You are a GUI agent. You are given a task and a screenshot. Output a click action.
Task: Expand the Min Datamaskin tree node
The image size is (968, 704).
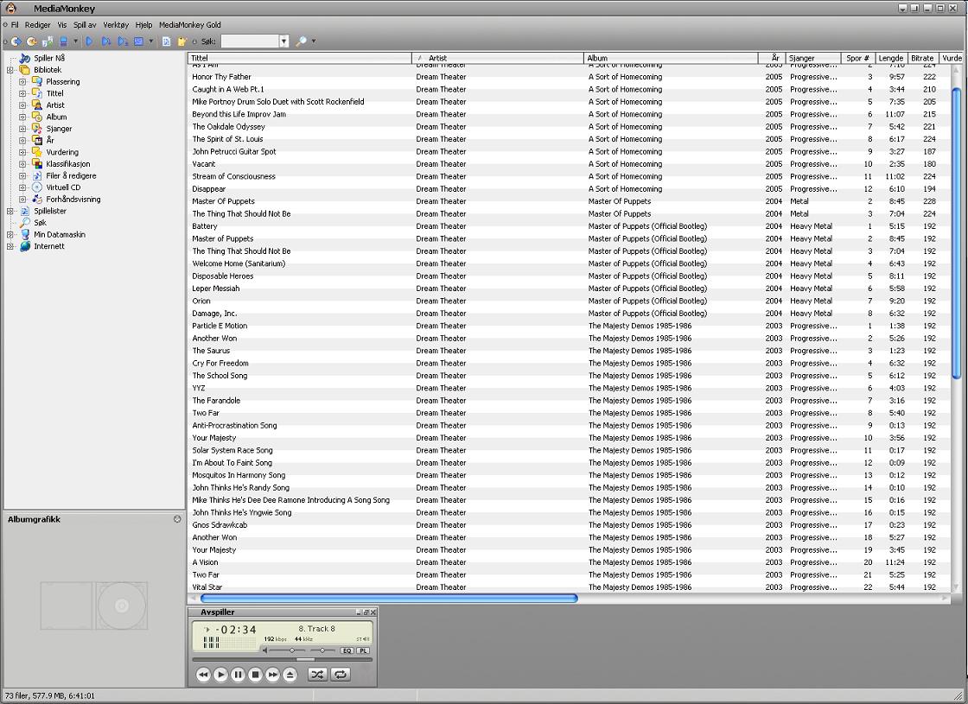point(10,234)
